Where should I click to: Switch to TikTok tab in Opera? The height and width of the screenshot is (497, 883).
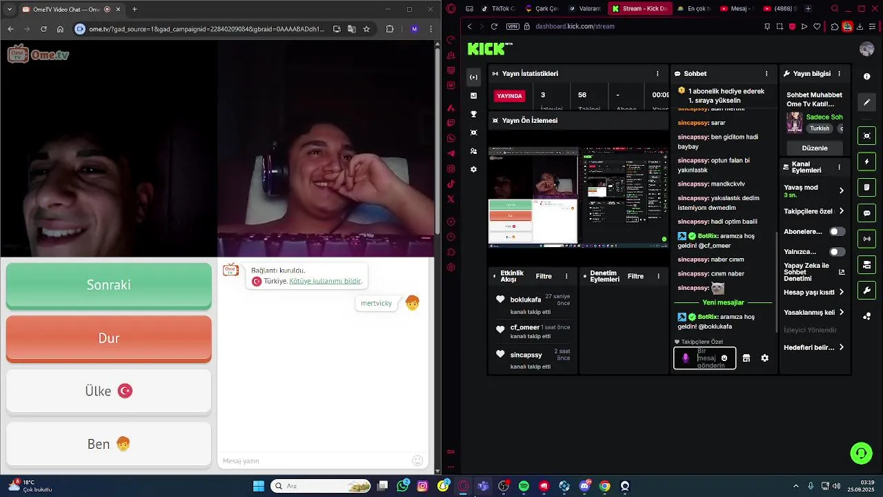click(x=497, y=8)
